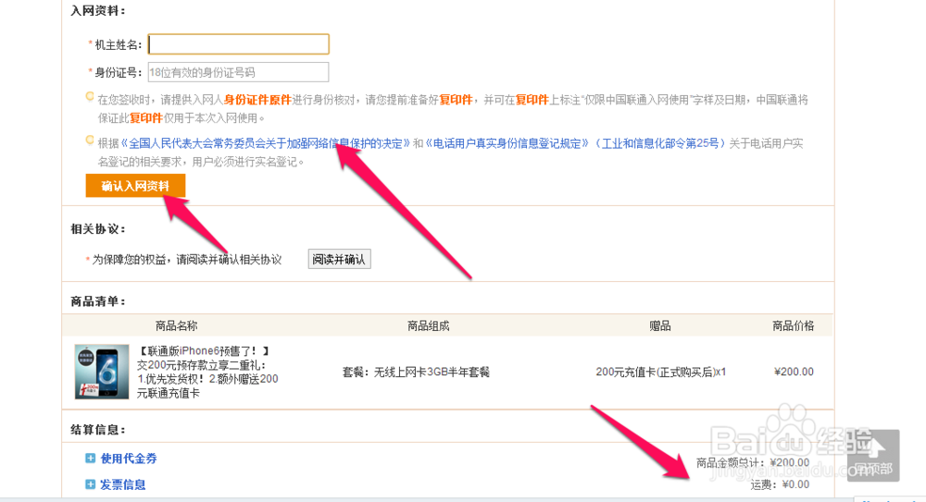Open the iPhone 6 product thumbnail
Image resolution: width=926 pixels, height=502 pixels.
[102, 372]
